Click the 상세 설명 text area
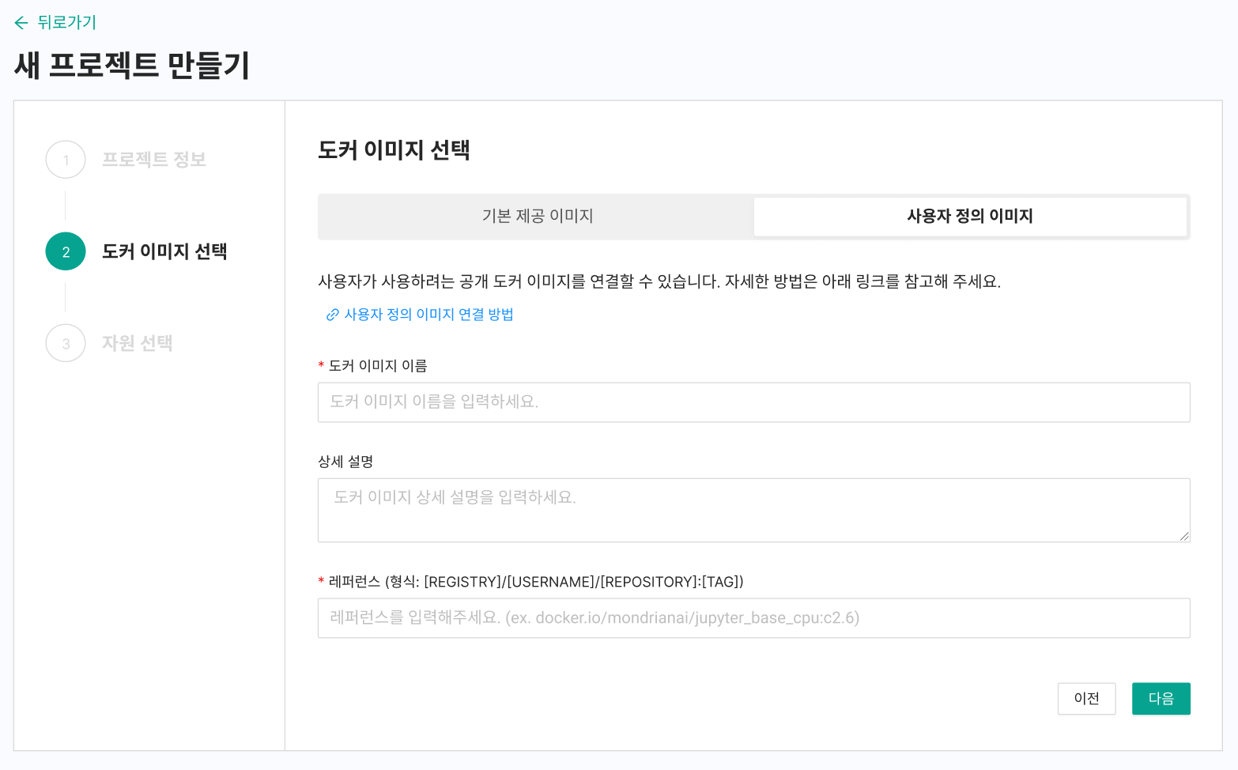The image size is (1238, 770). (753, 510)
